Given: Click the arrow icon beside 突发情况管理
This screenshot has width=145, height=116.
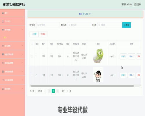Looking at the screenshot, I should click(3, 80).
